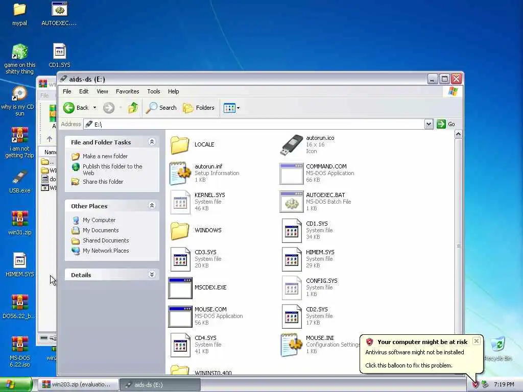This screenshot has height=392, width=523.
Task: Open the Recycle Bin on desktop
Action: (x=497, y=349)
